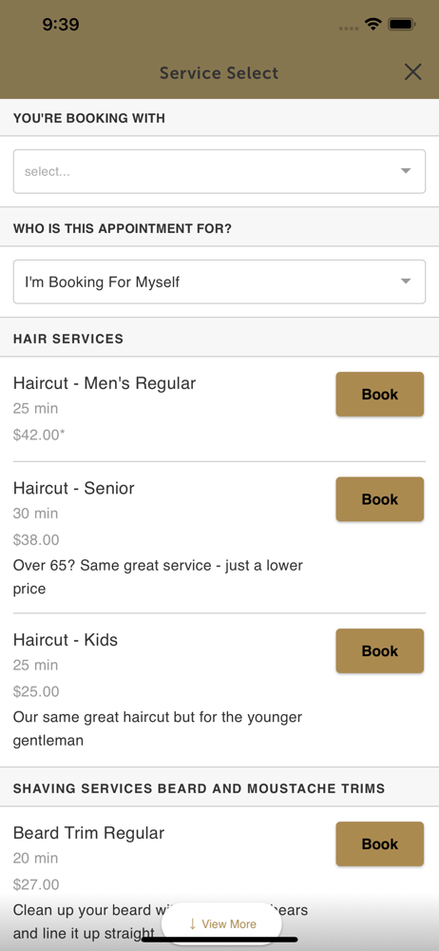The height and width of the screenshot is (951, 439).
Task: Close the Service Select screen
Action: click(x=413, y=72)
